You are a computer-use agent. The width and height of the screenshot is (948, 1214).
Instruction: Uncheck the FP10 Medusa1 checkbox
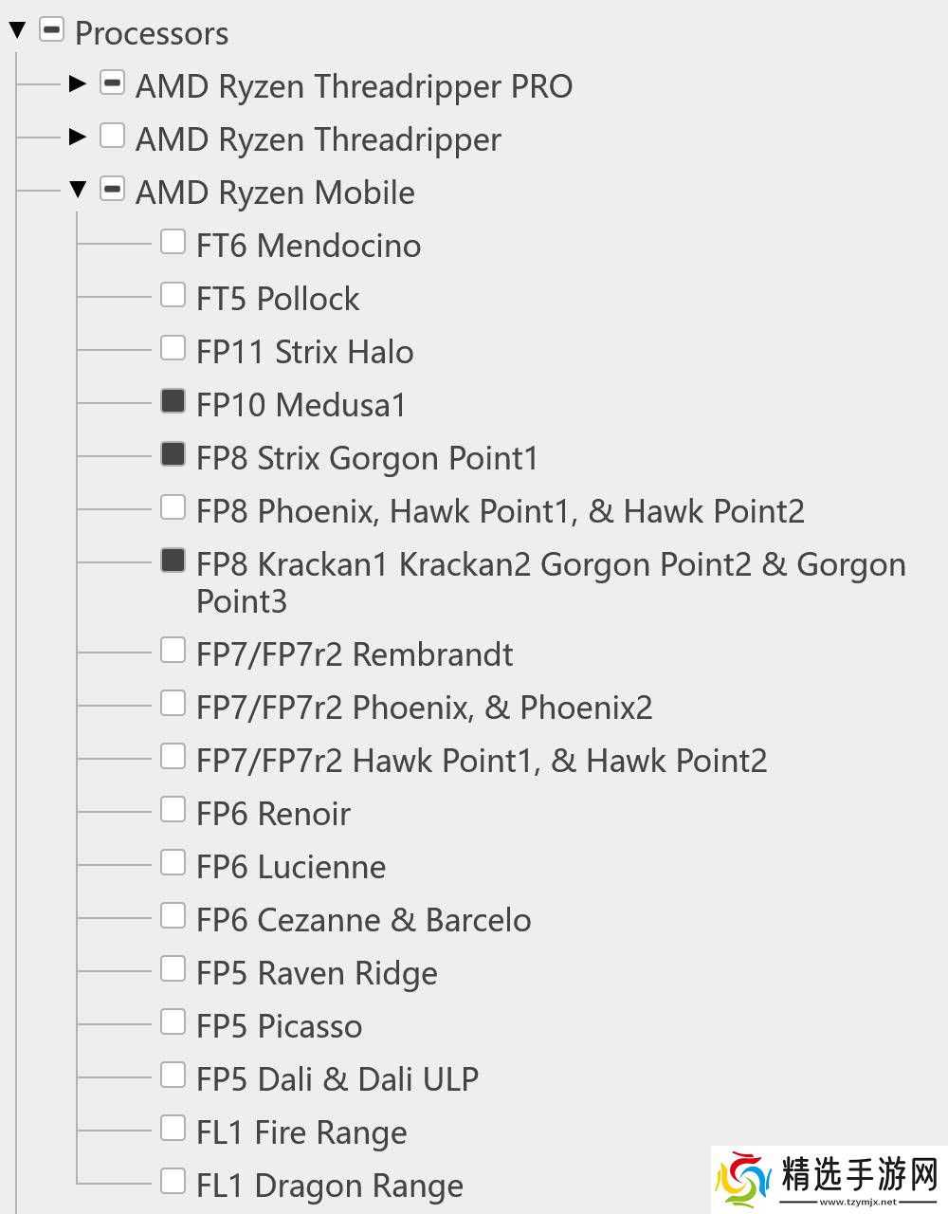[173, 401]
